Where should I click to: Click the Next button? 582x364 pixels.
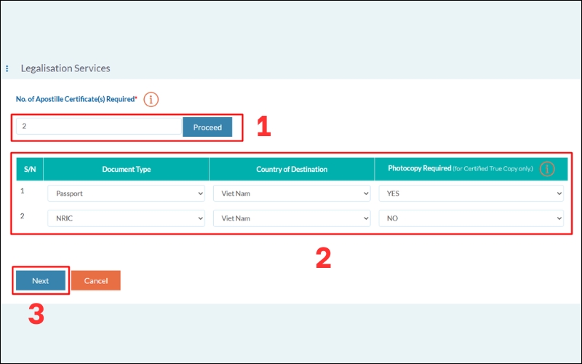click(x=41, y=280)
